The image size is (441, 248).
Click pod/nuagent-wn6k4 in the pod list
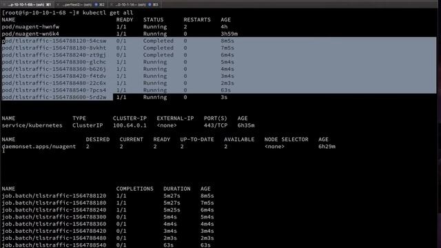30,34
